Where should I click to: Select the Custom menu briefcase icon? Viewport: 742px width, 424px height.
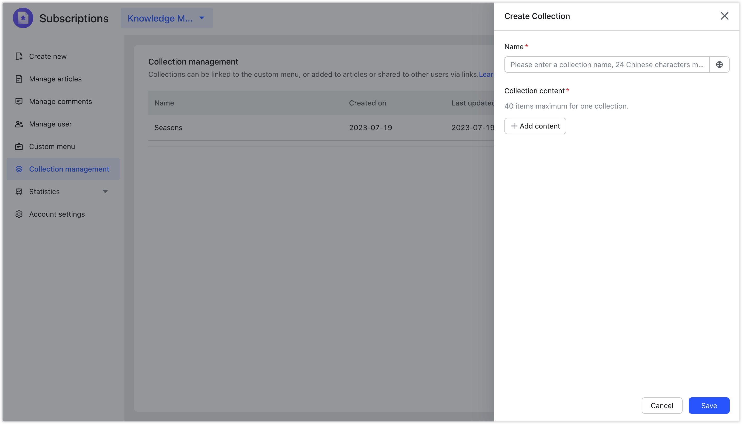click(19, 146)
